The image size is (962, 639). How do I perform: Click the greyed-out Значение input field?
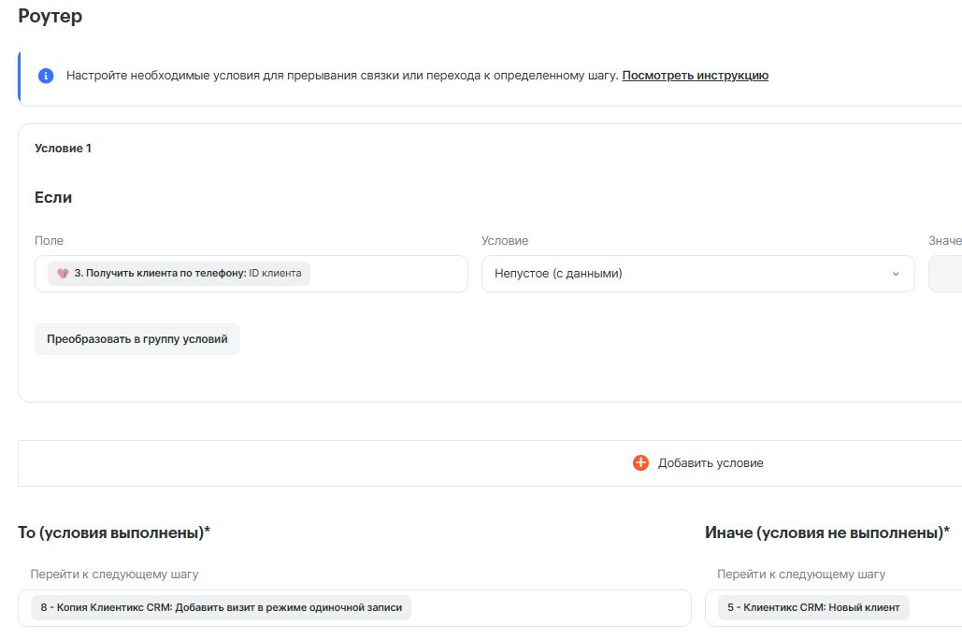click(x=945, y=274)
